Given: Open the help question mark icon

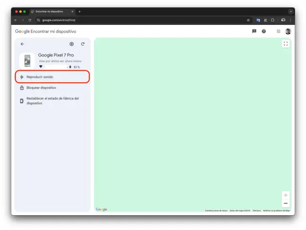Looking at the screenshot, I should tap(263, 31).
